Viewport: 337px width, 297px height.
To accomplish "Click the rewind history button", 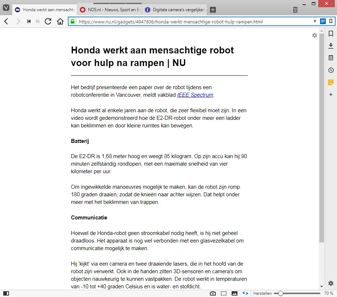I will tap(29, 21).
